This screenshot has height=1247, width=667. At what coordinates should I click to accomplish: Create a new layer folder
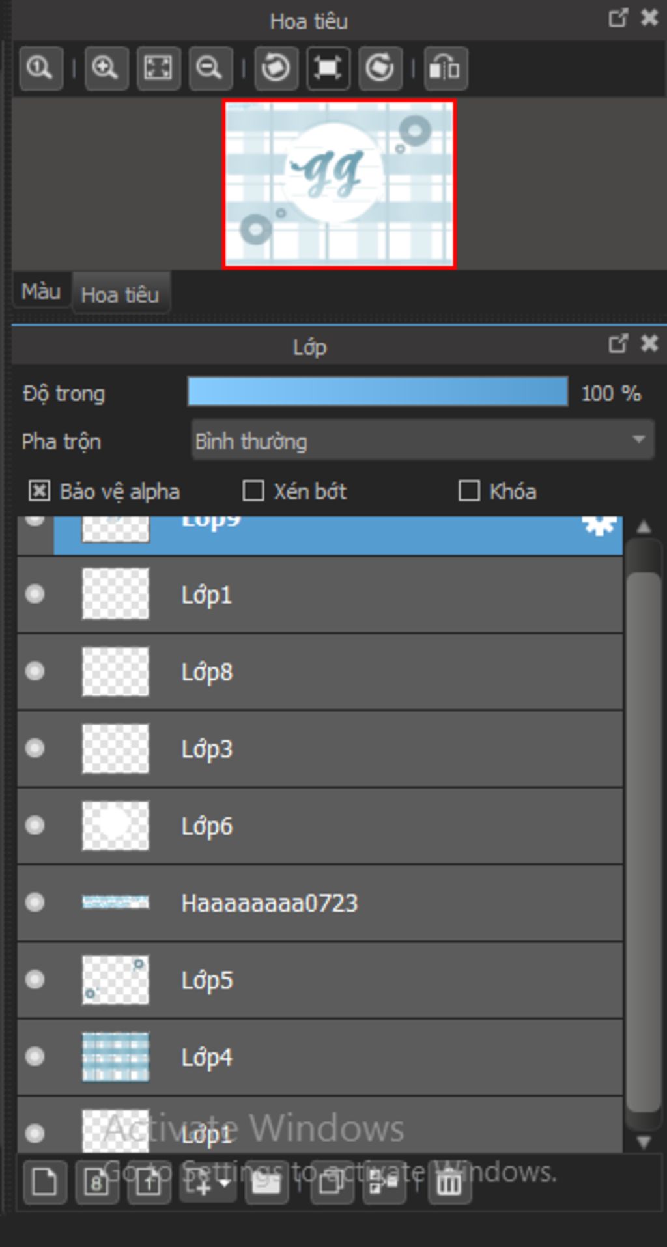[x=266, y=1183]
